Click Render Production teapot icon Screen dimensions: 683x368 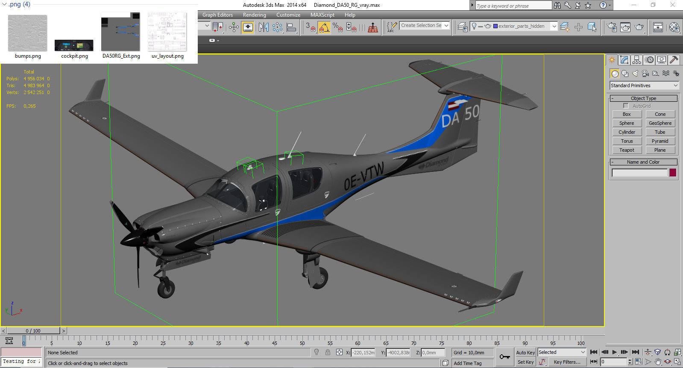point(639,27)
